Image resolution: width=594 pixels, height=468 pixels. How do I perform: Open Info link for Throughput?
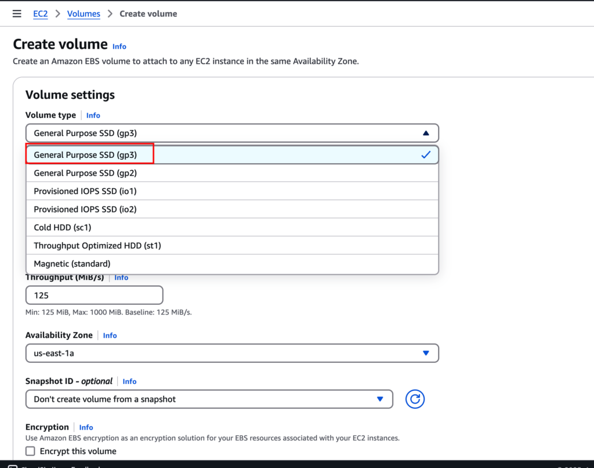(x=121, y=278)
